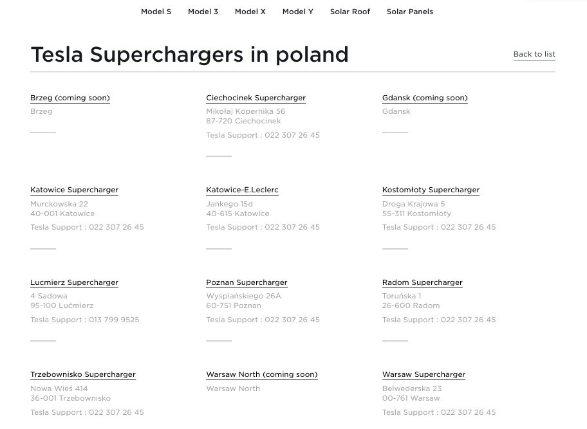
Task: Open the Solar Roof menu item
Action: 350,12
